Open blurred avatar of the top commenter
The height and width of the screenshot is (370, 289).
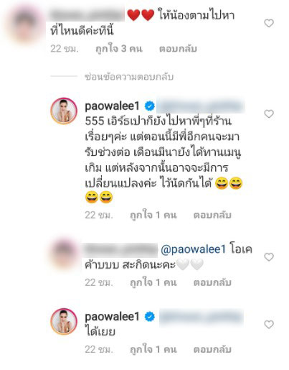25,24
